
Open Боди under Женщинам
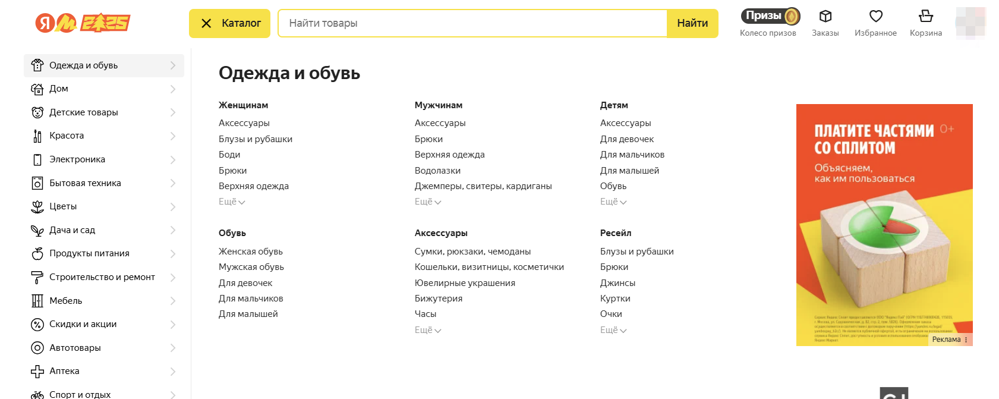pyautogui.click(x=229, y=155)
